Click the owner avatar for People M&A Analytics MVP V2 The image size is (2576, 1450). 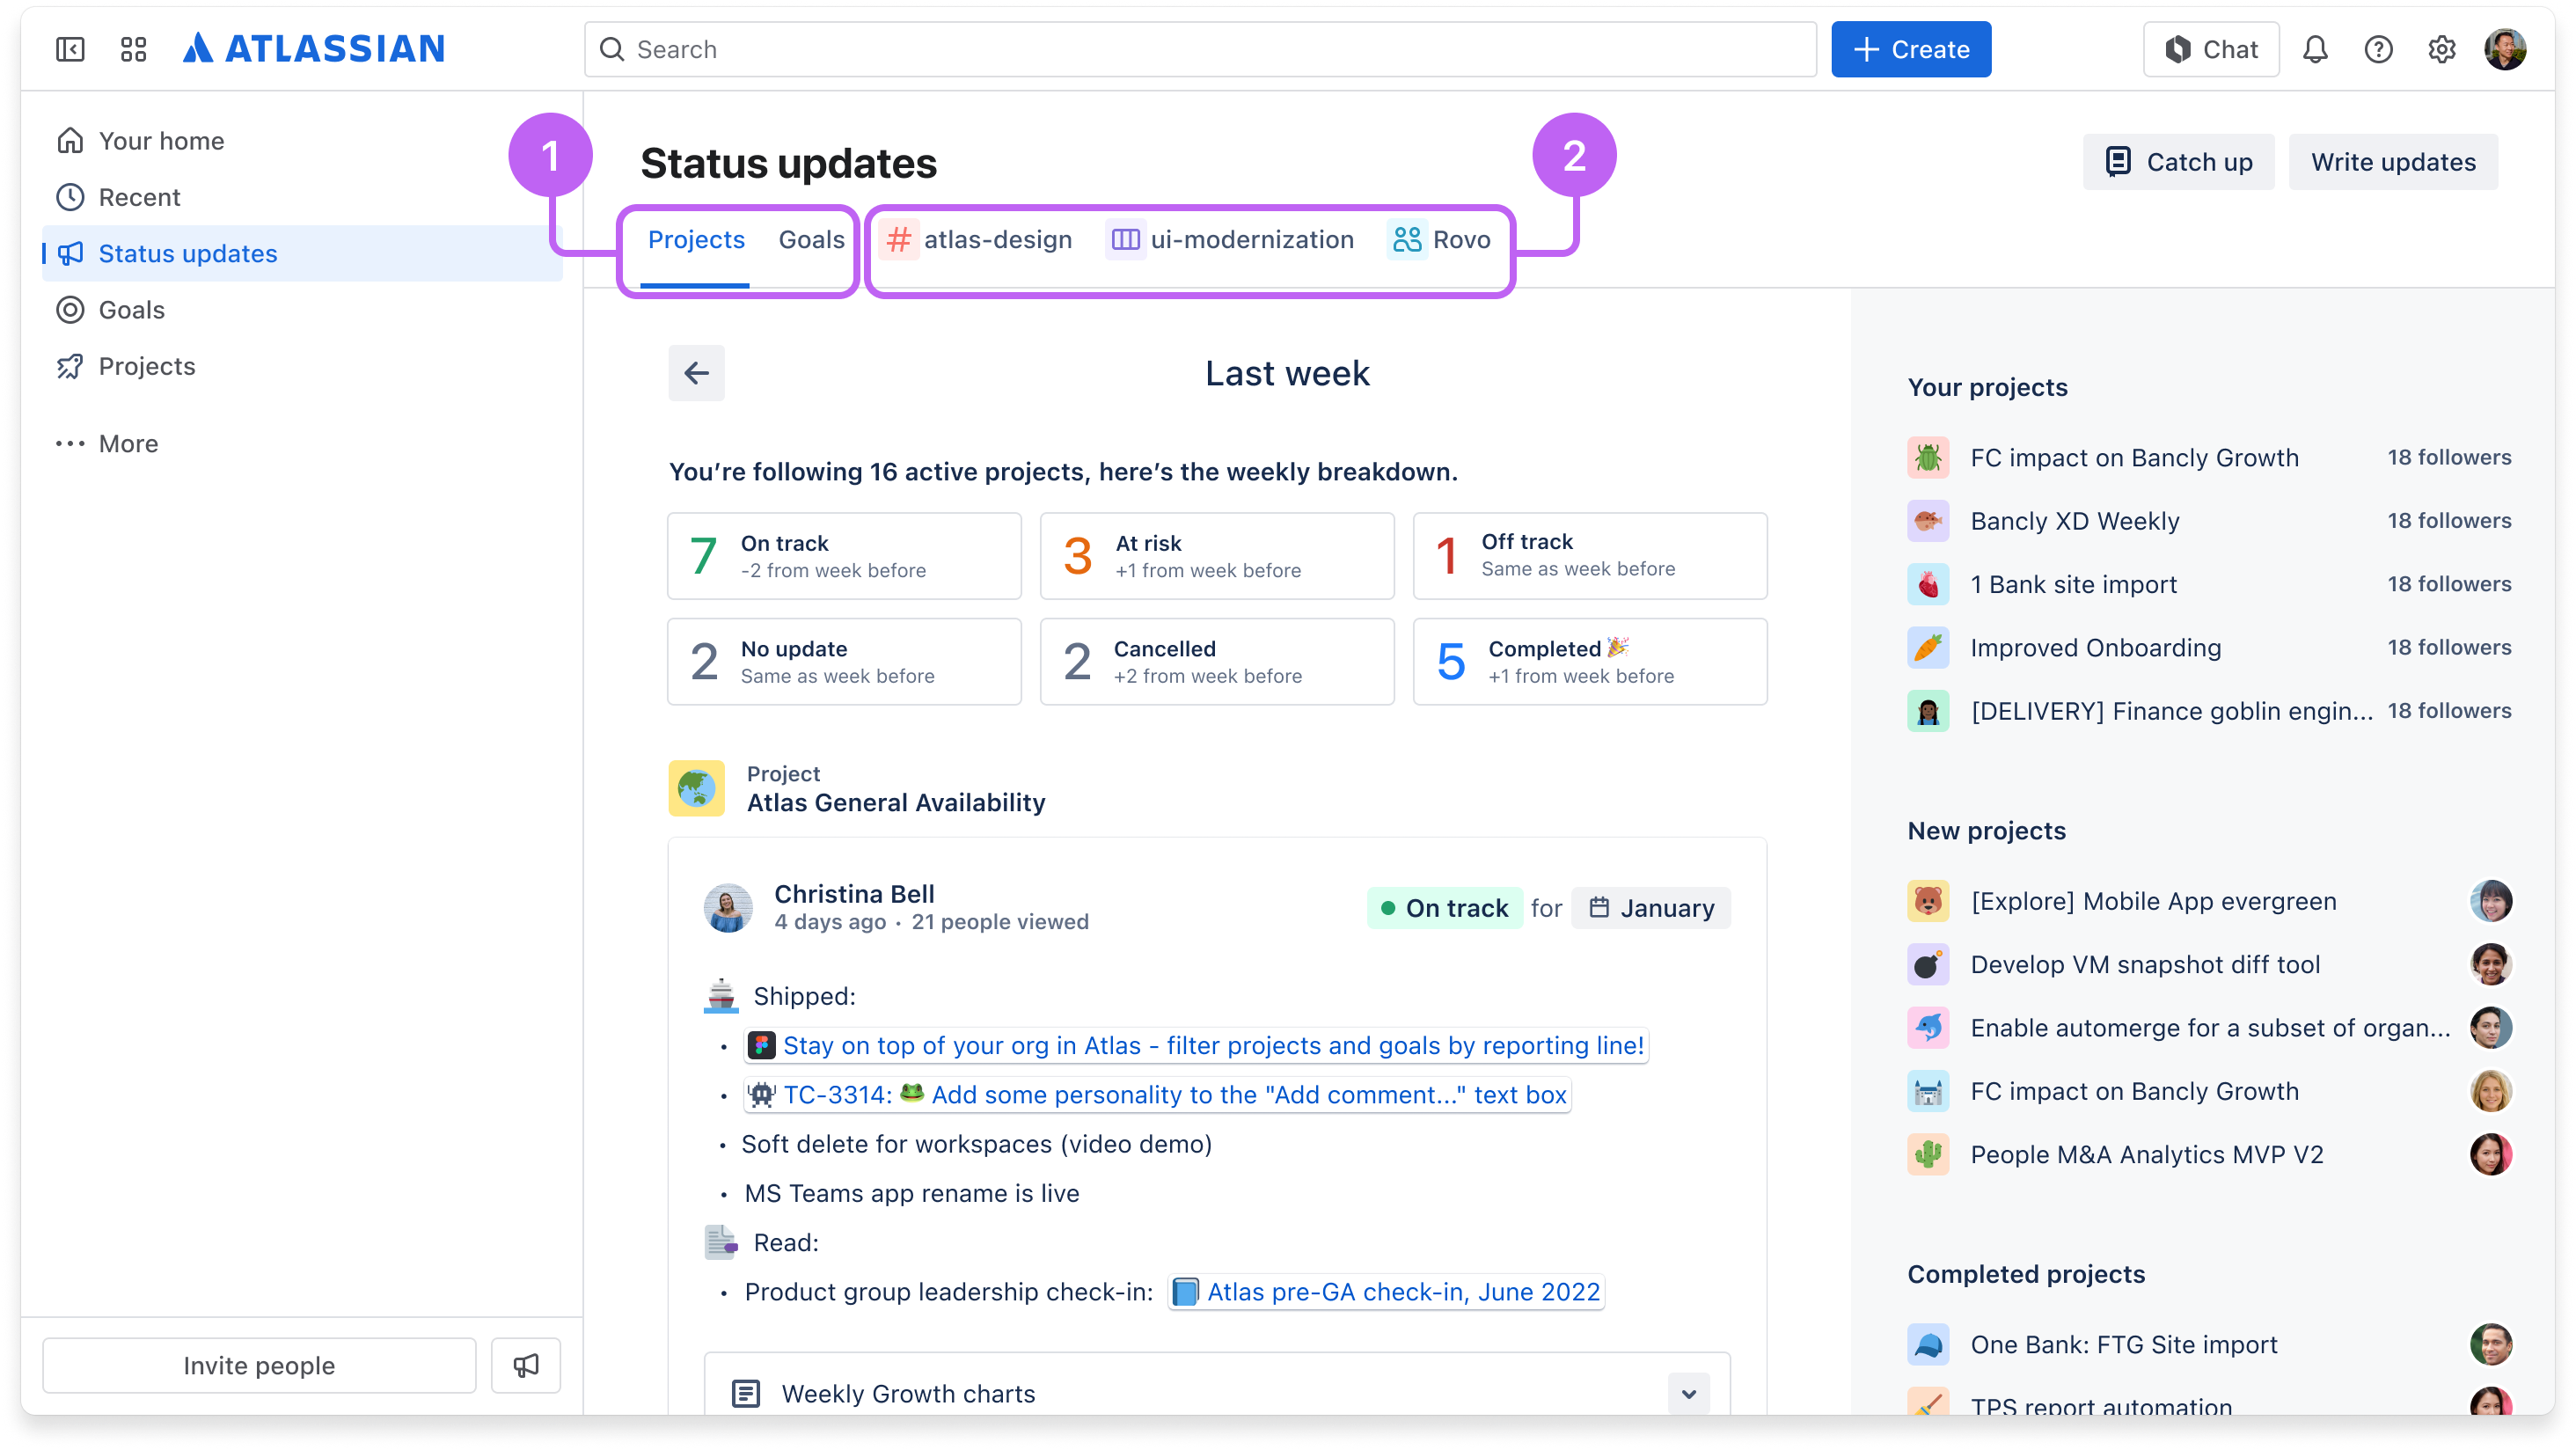[2490, 1154]
